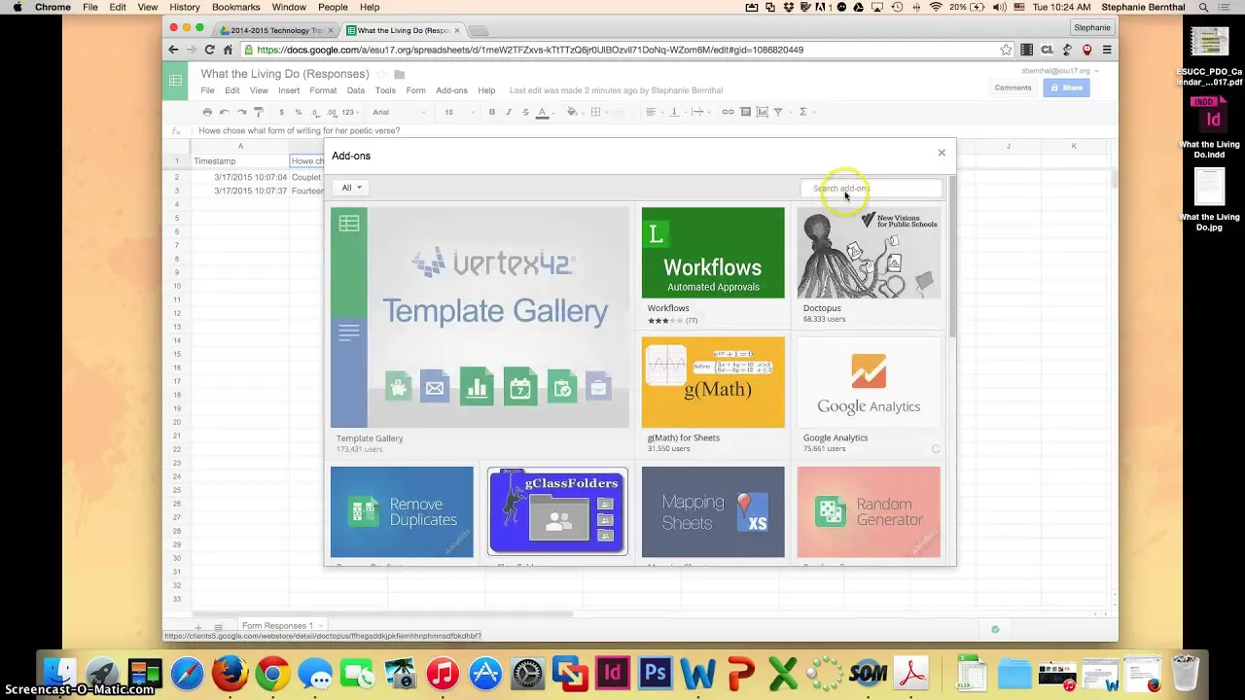Open the Add-ons menu in Sheets
Viewport: 1245px width, 700px height.
tap(451, 90)
